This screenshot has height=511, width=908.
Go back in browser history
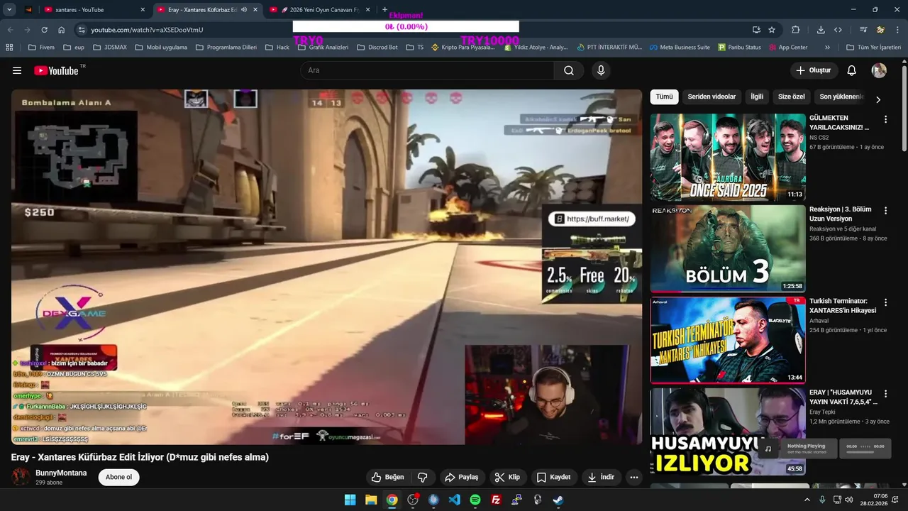point(10,30)
